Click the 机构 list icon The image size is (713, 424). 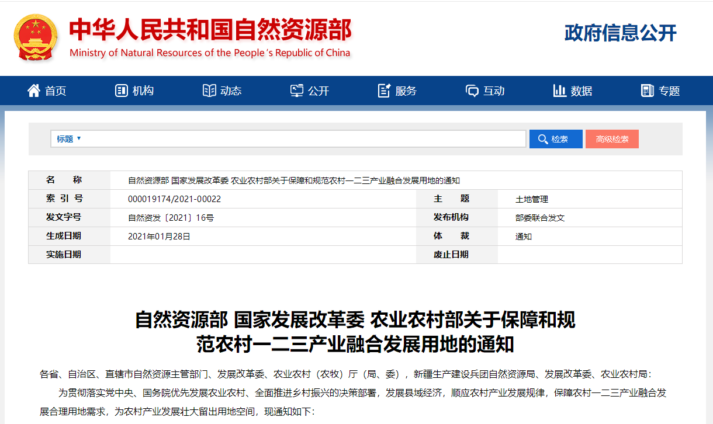point(122,91)
